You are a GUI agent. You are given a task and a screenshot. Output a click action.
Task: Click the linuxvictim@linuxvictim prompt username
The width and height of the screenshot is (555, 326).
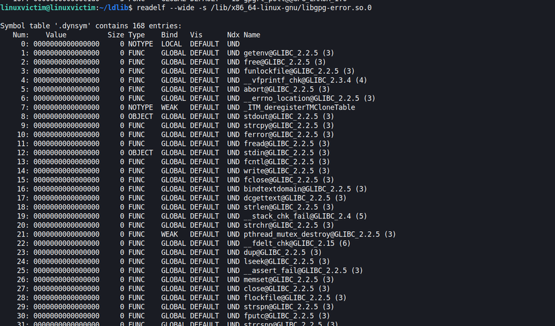[40, 7]
